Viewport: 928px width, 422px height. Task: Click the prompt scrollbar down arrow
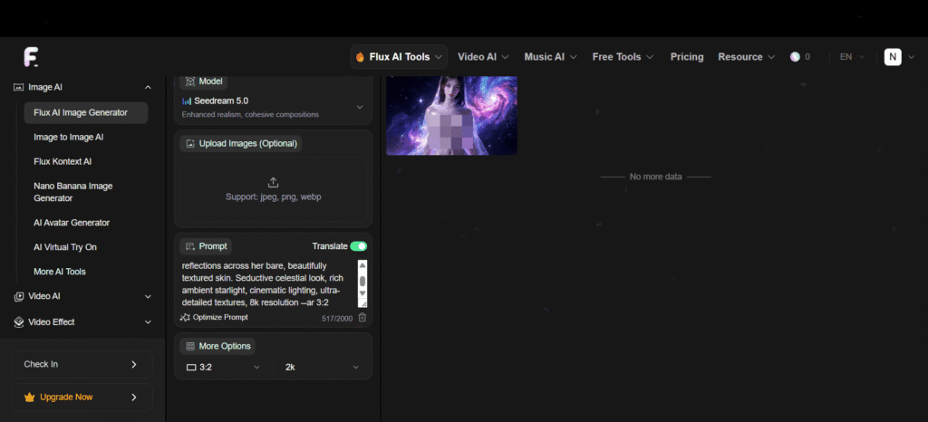(362, 293)
